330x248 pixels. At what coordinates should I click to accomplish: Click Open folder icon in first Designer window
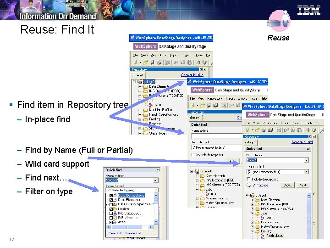145,62
